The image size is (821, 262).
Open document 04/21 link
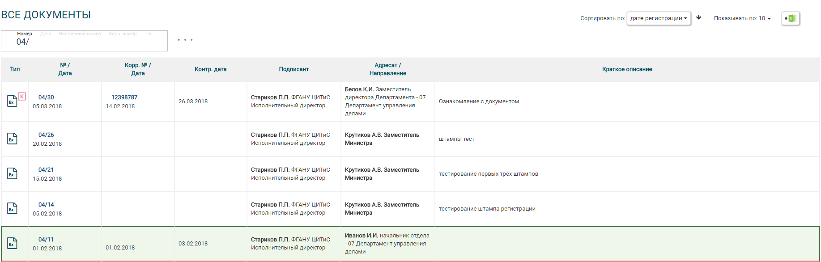[46, 169]
